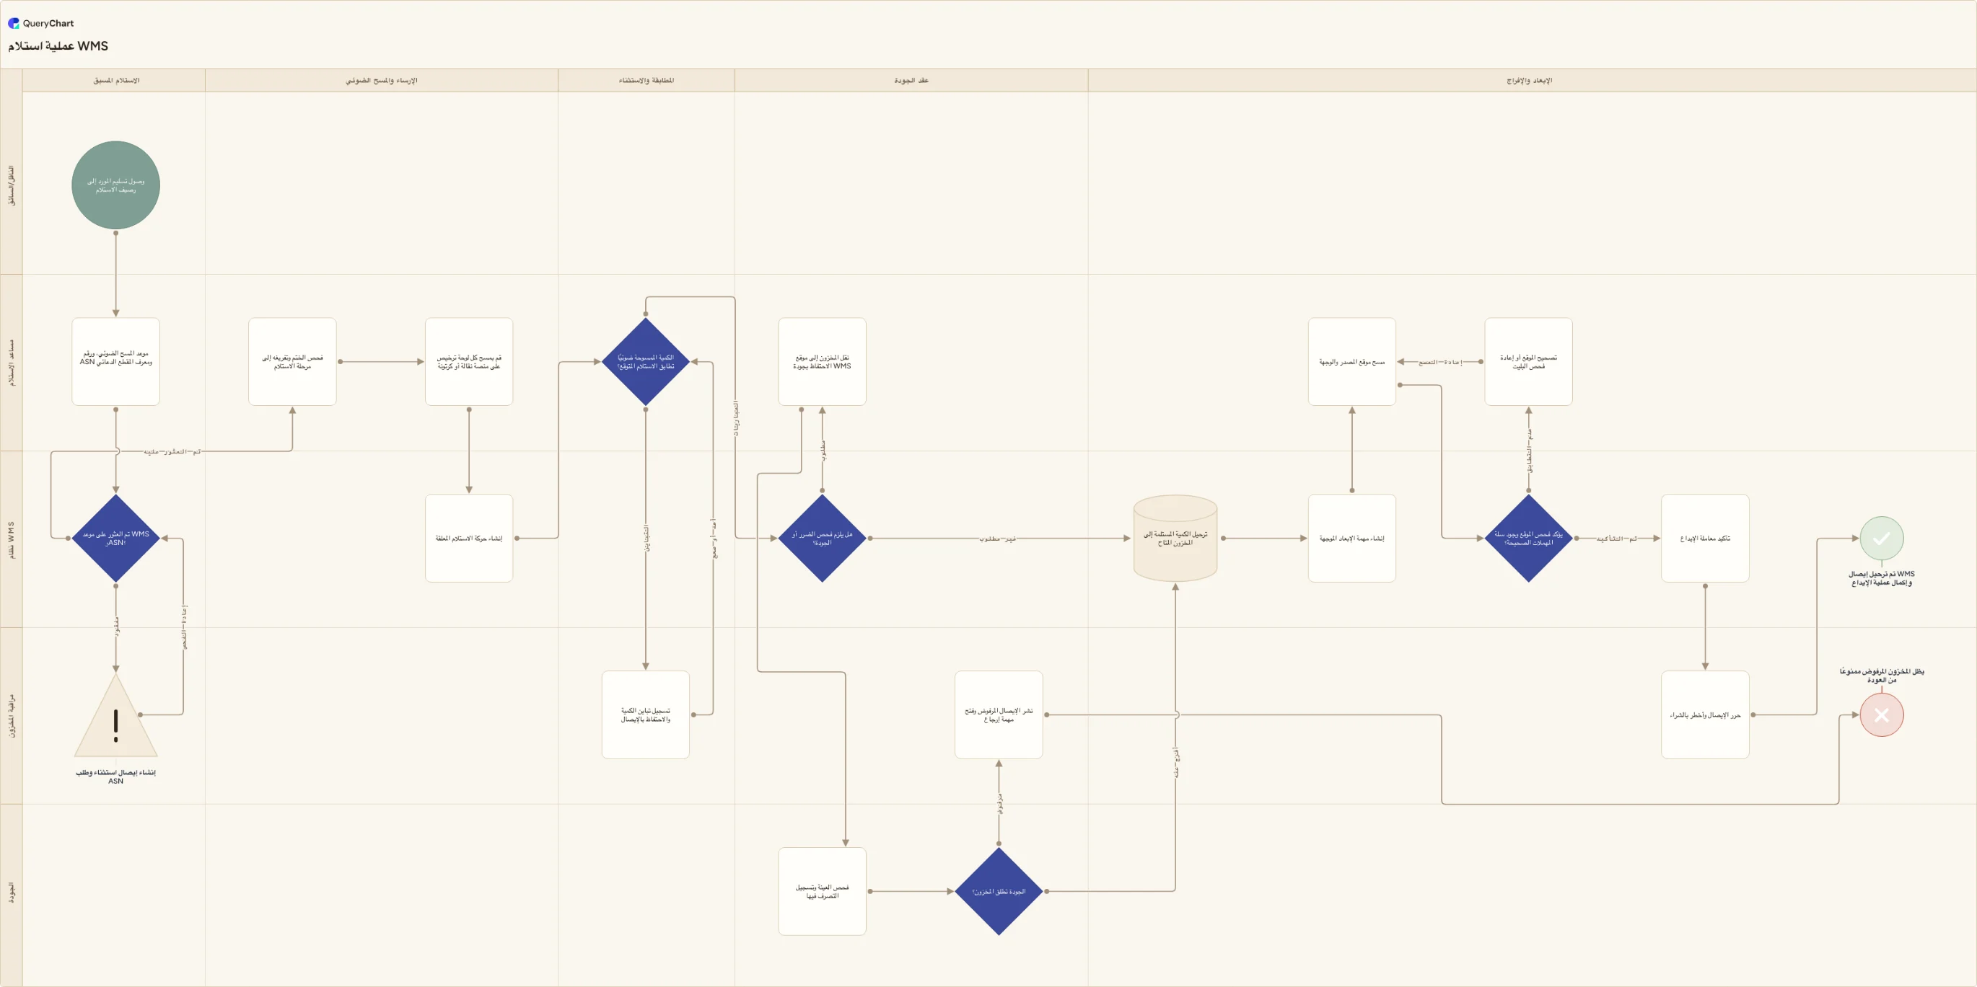The width and height of the screenshot is (1977, 987).
Task: Click the 'المطابقة والاستثناء' column header
Action: tap(646, 81)
